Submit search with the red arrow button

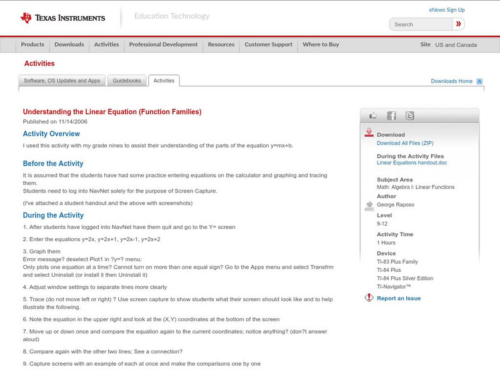click(458, 24)
